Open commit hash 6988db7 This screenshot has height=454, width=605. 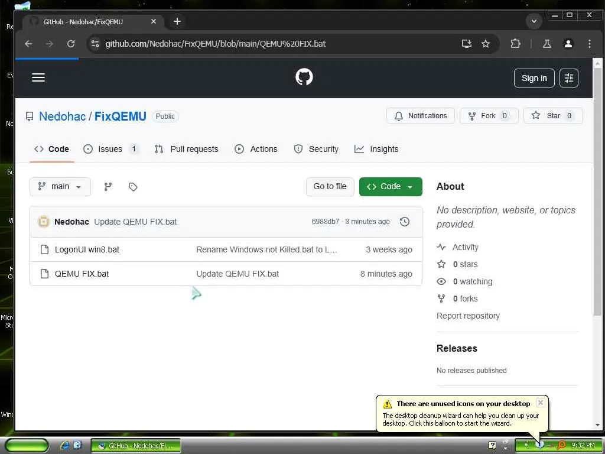[x=326, y=222]
